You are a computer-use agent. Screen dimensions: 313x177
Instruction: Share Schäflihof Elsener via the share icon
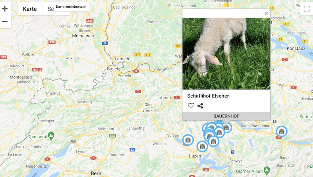pos(200,106)
